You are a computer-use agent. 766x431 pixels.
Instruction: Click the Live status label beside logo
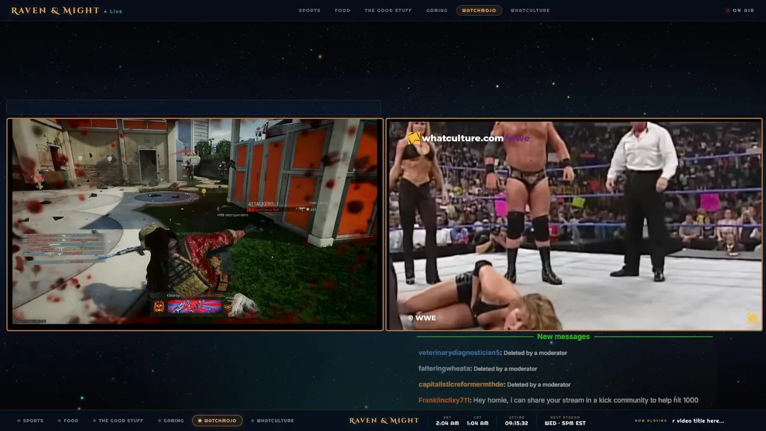coord(113,11)
